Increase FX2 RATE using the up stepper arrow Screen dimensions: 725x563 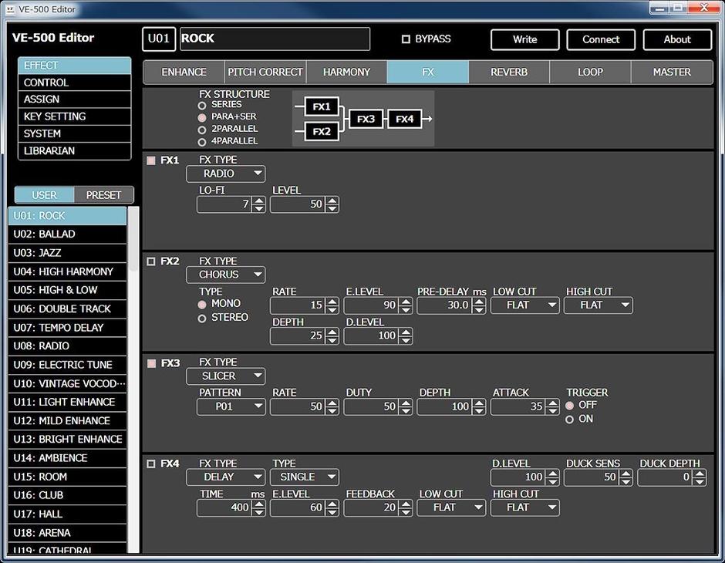pyautogui.click(x=332, y=302)
